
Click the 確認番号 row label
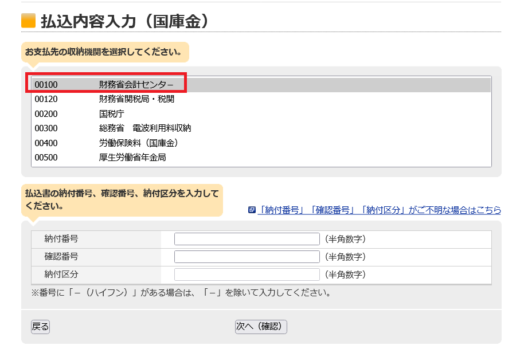click(61, 257)
